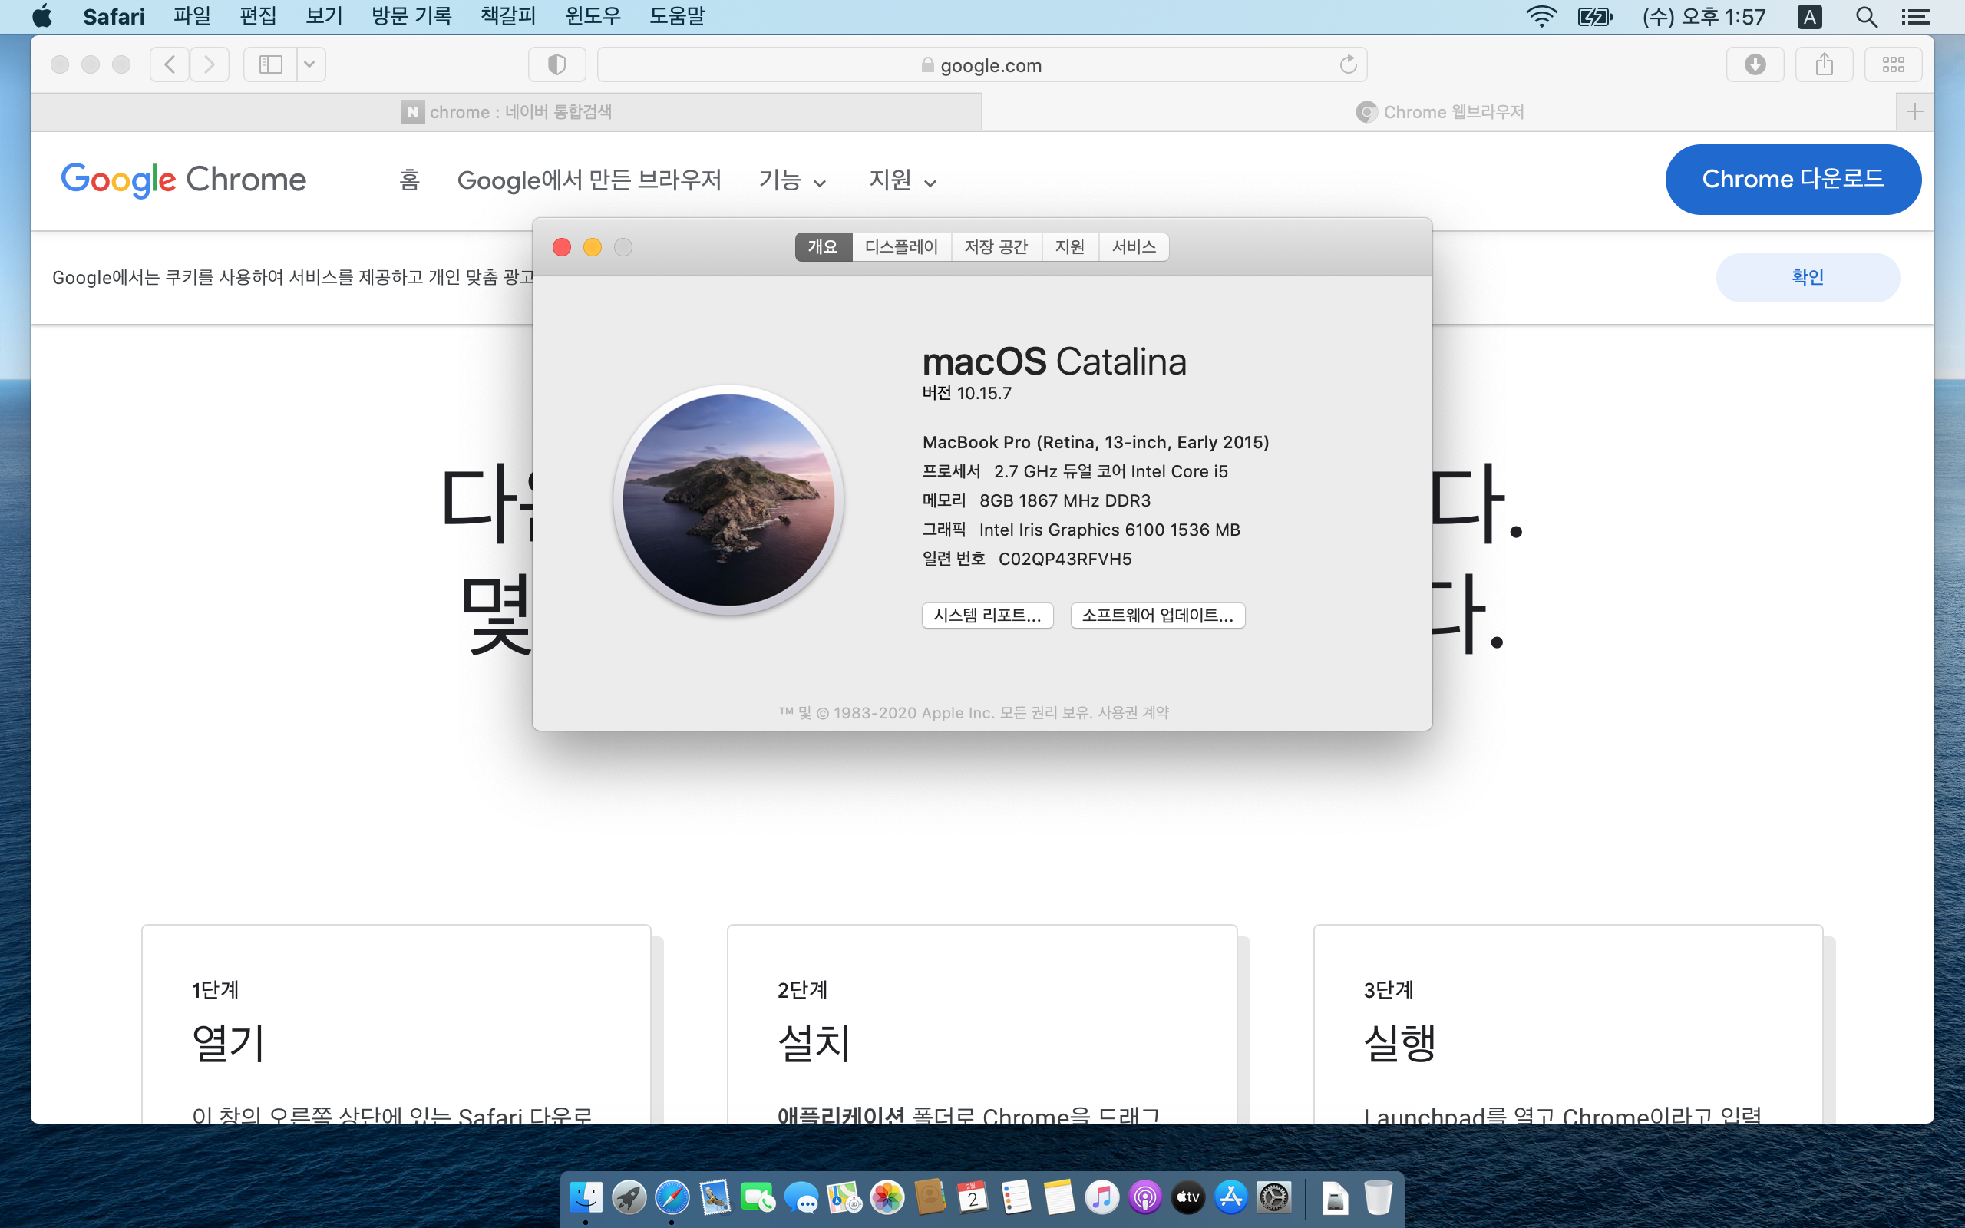Expand the sidebar options dropdown arrow
The height and width of the screenshot is (1228, 1965).
pyautogui.click(x=309, y=64)
